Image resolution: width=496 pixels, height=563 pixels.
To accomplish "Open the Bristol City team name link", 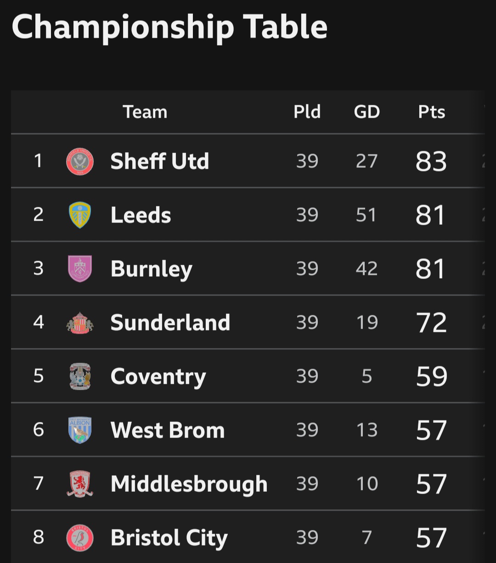I will click(x=169, y=539).
